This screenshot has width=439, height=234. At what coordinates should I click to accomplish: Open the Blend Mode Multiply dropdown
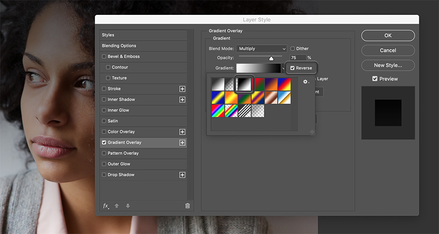[262, 48]
